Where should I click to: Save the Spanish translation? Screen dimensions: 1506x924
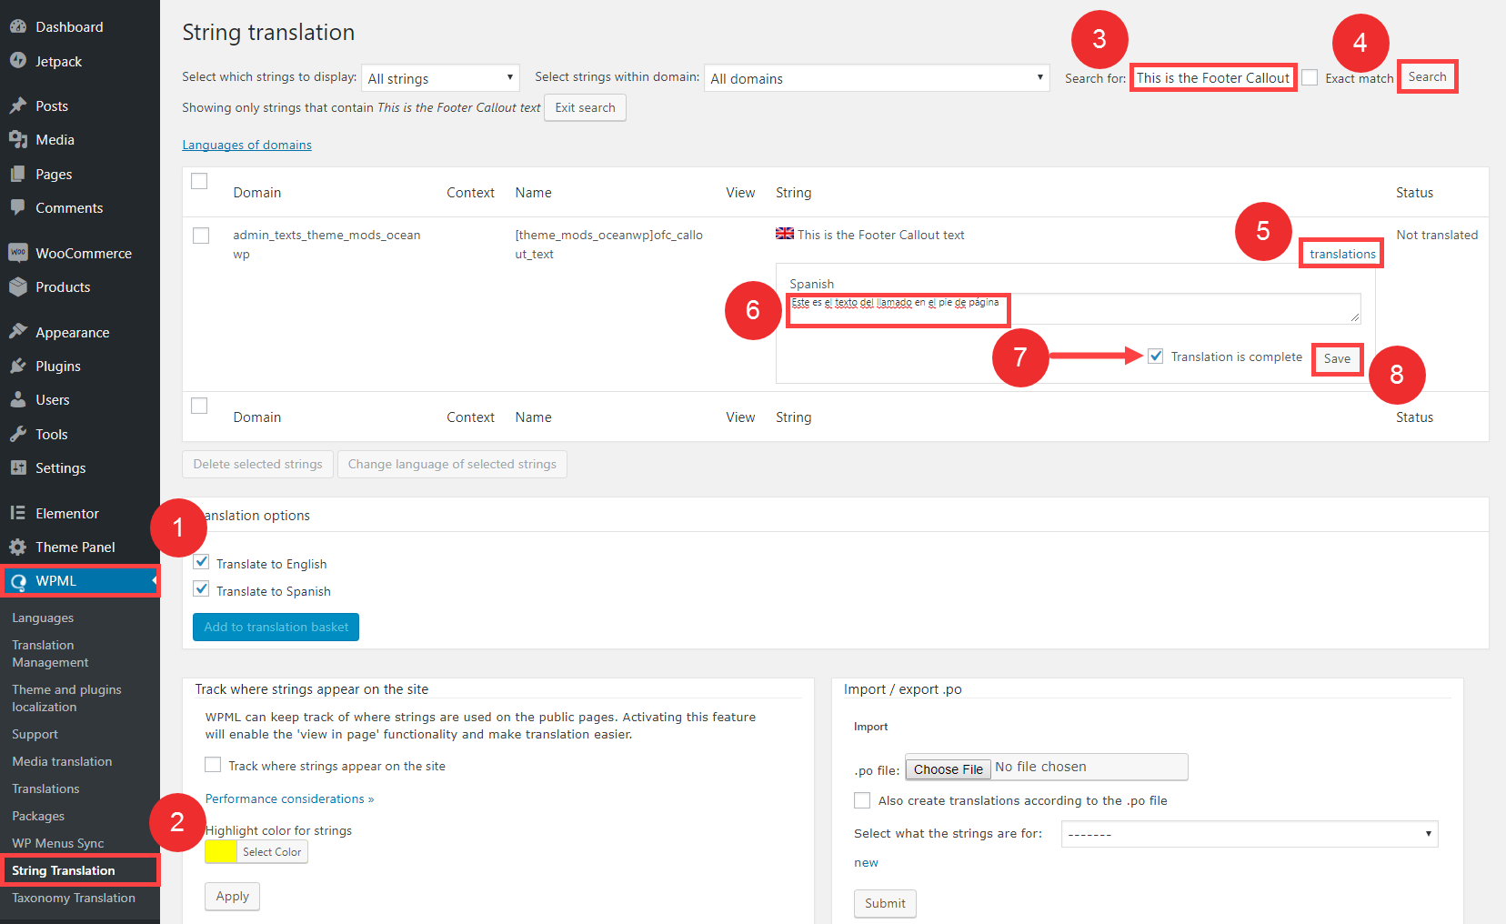point(1337,358)
